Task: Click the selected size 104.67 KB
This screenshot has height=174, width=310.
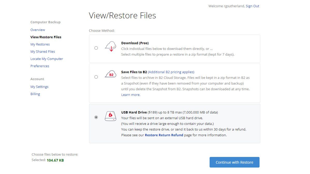Action: click(x=55, y=160)
